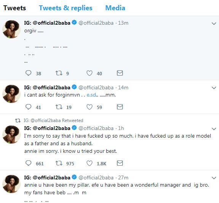The height and width of the screenshot is (203, 219).
Task: Reply to the 13m 'orgiv' tweet
Action: (28, 73)
